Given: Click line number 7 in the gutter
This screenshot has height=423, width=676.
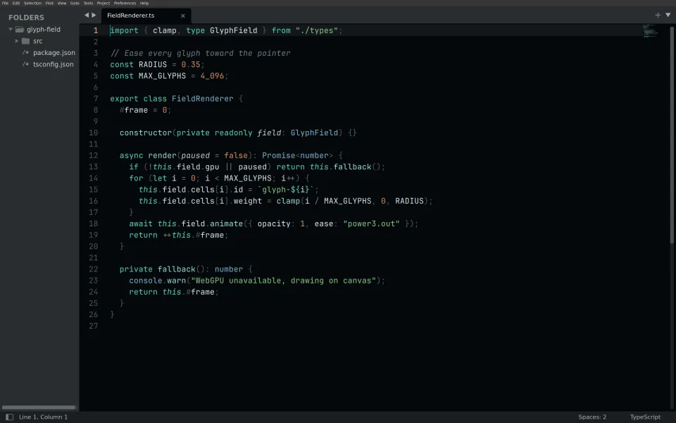Looking at the screenshot, I should point(96,99).
